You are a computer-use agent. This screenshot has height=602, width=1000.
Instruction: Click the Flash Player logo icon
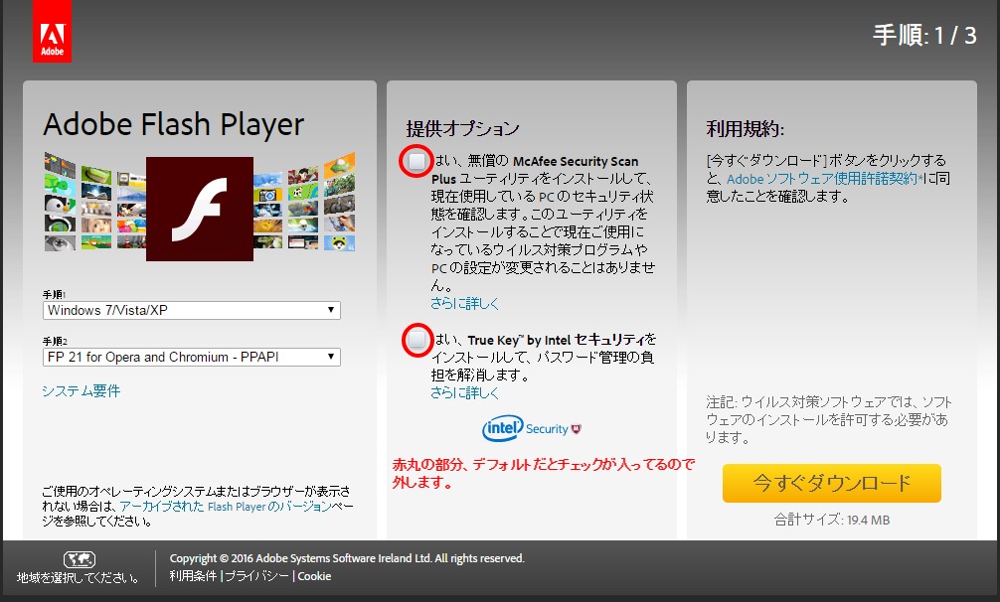pos(200,209)
